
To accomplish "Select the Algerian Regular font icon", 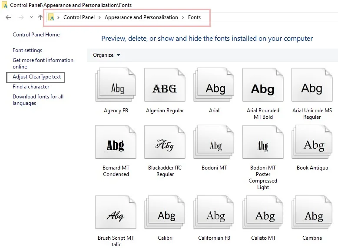I will pos(165,85).
